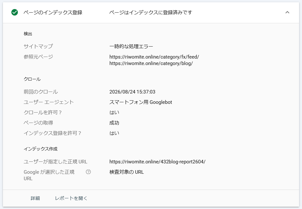
Task: Click the ページはインデックスに登録済みです status text
Action: click(x=151, y=13)
